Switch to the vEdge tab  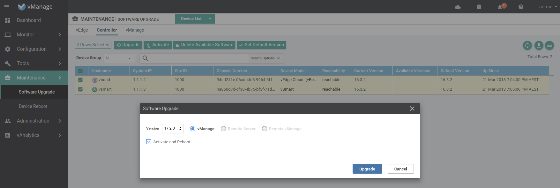point(82,30)
